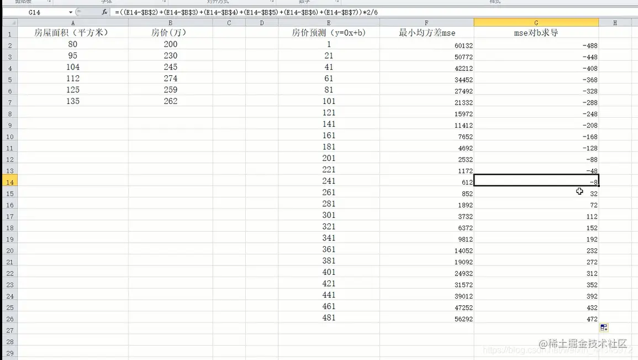
Task: Open the Name Box dropdown arrow
Action: click(x=70, y=12)
